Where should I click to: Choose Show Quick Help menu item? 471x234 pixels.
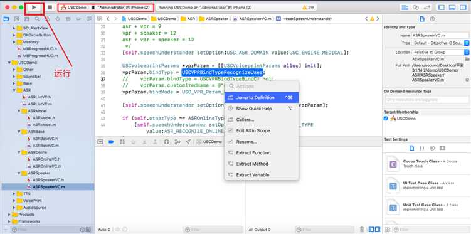pyautogui.click(x=262, y=109)
